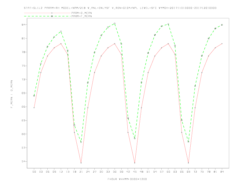Screen dimensions: 242x187
Task: Click x-axis tick label 06
Action: click(48, 172)
